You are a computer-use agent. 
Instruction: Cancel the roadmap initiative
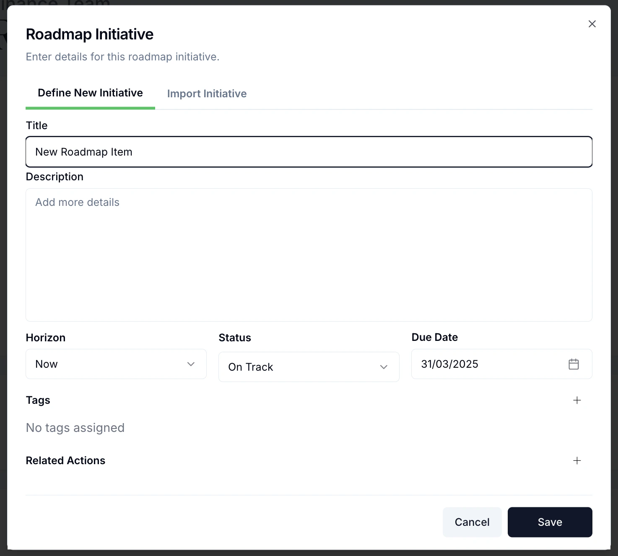pos(472,522)
